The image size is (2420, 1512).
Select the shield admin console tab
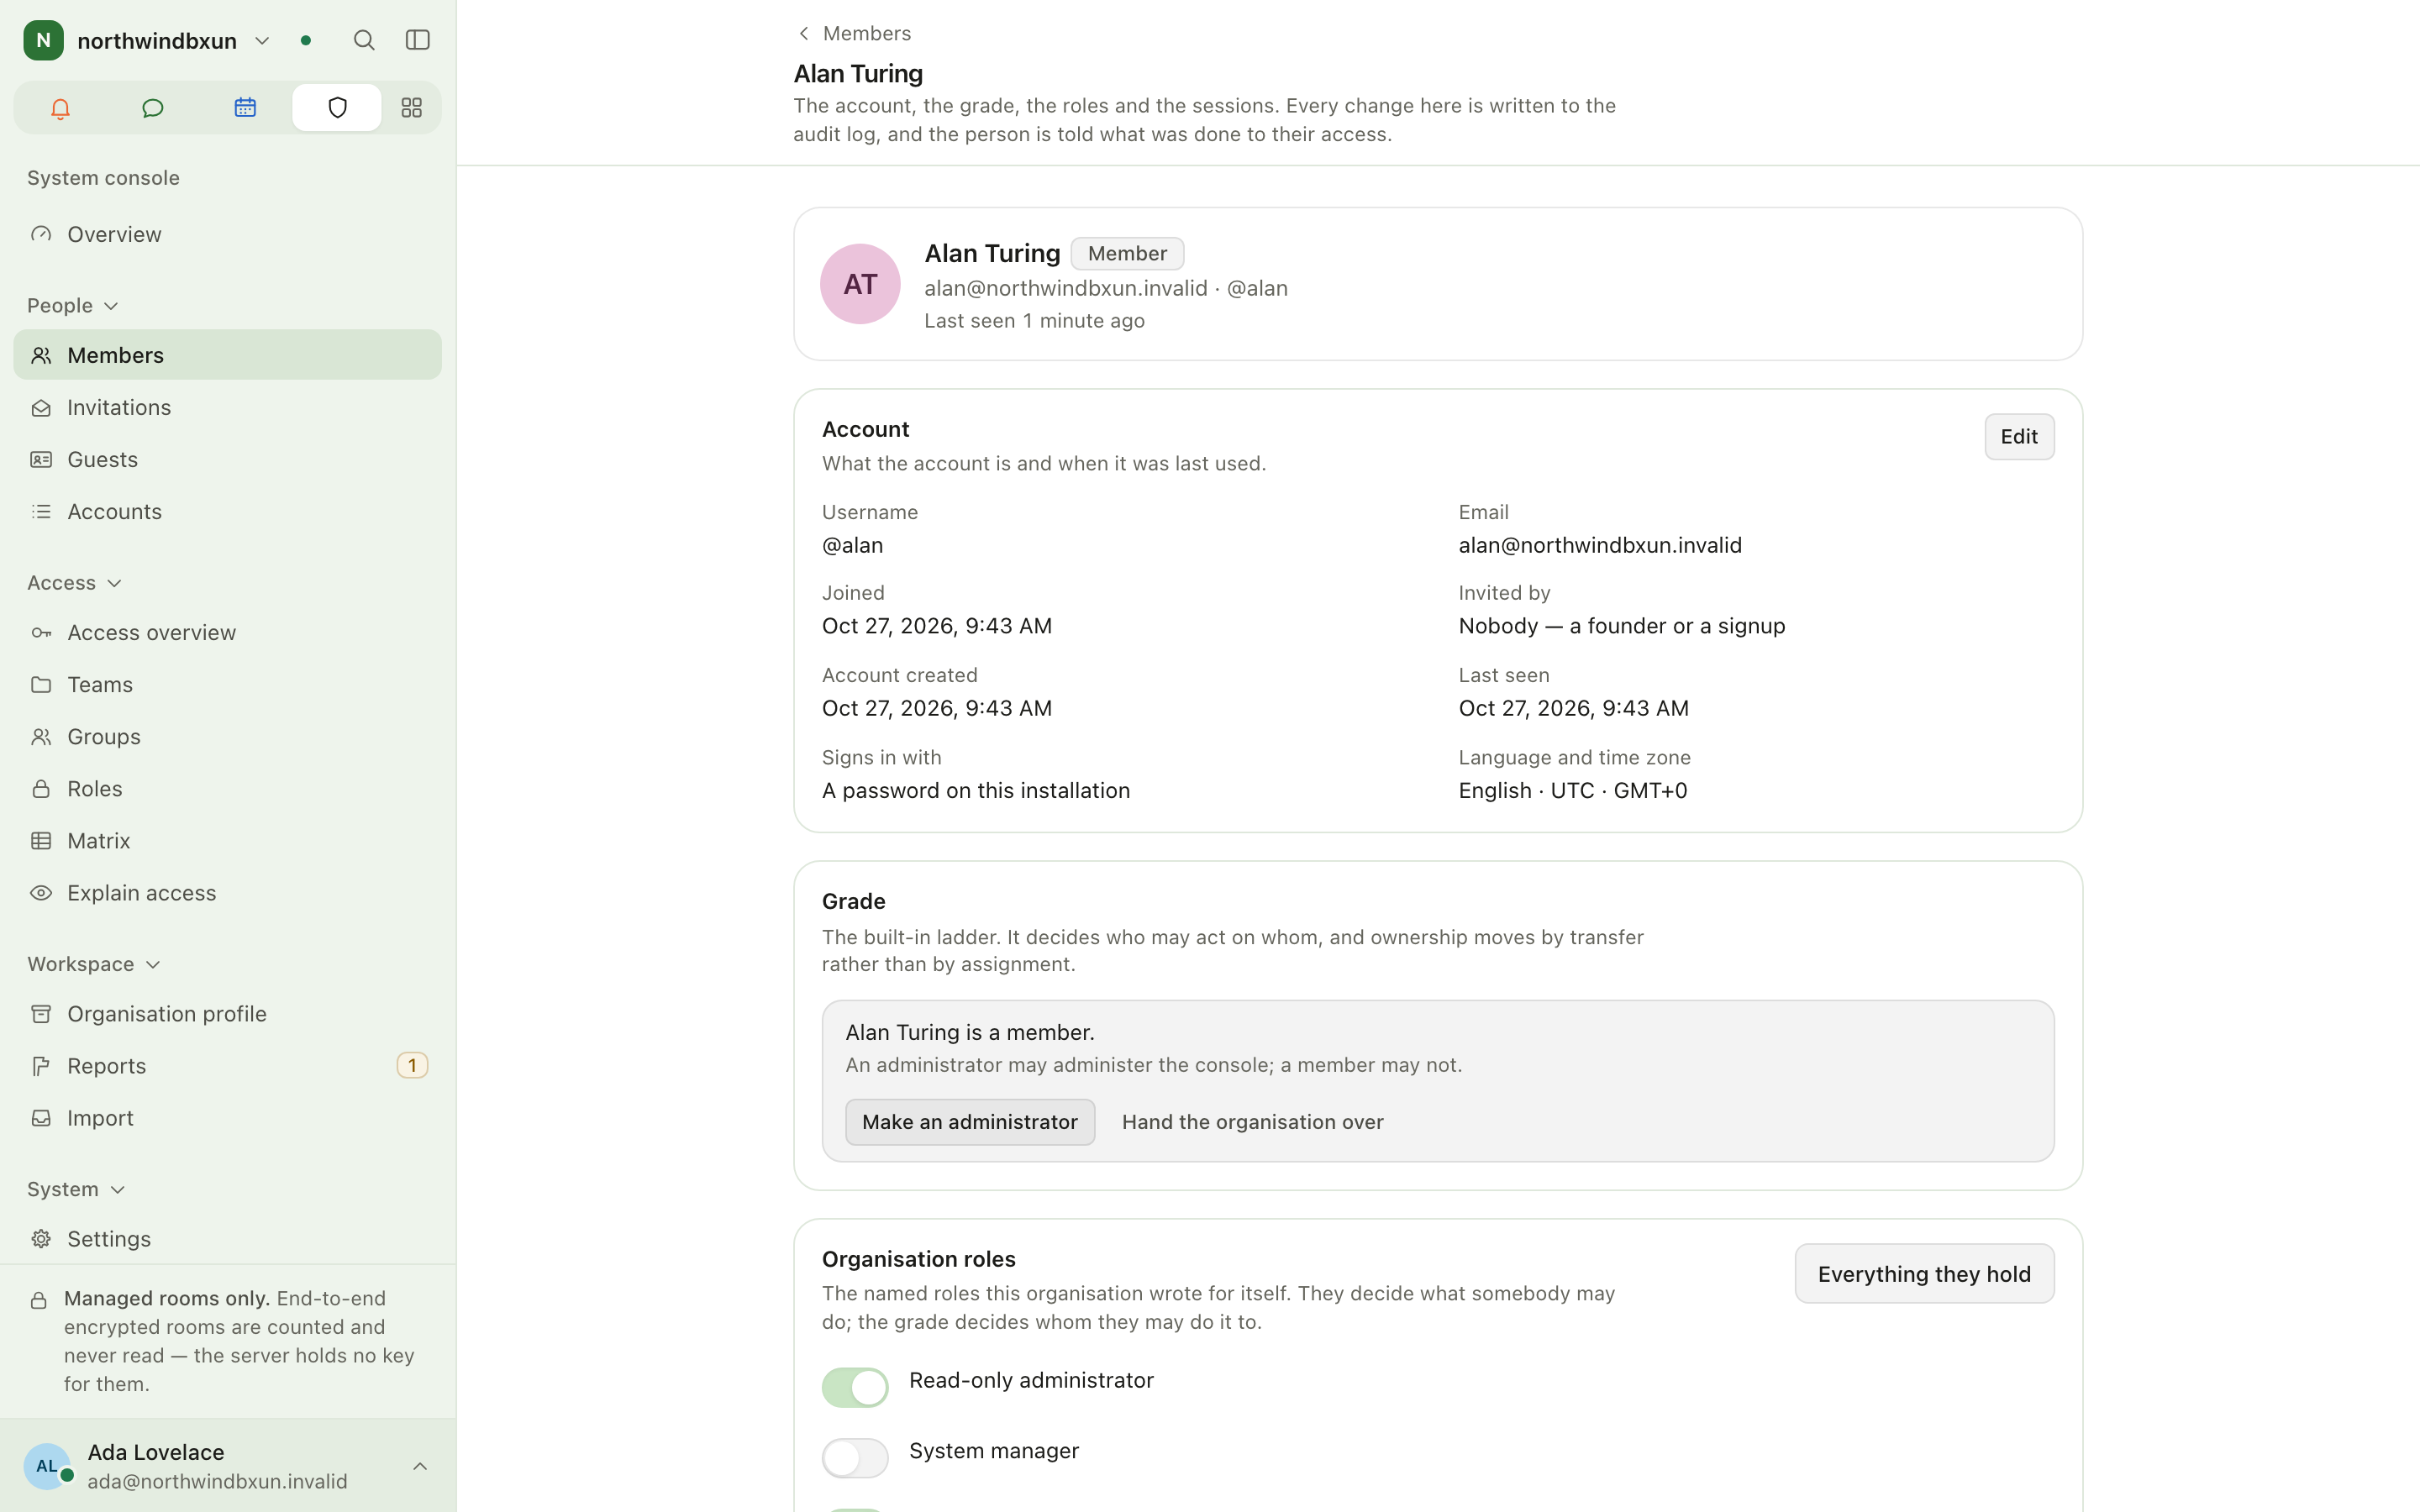[337, 108]
